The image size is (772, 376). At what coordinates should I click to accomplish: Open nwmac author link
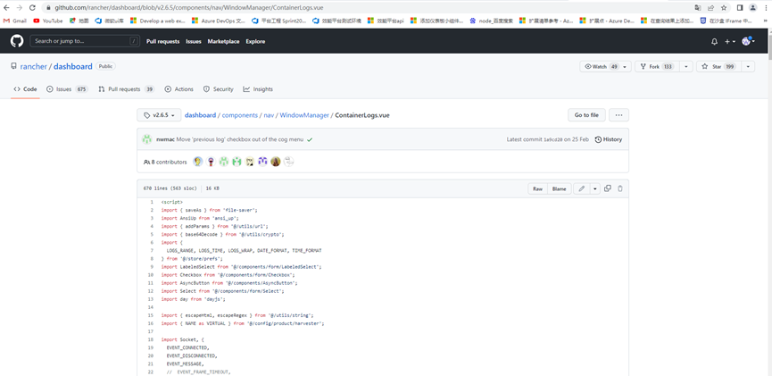click(165, 139)
